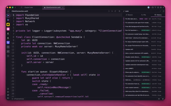This screenshot has width=171, height=106.
Task: Open the second Muxy project with double-arrow icon
Action: pyautogui.click(x=8, y=20)
